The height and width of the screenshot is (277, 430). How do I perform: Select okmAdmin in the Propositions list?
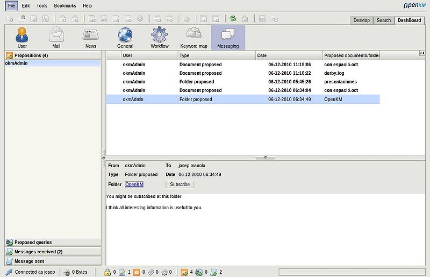click(53, 63)
